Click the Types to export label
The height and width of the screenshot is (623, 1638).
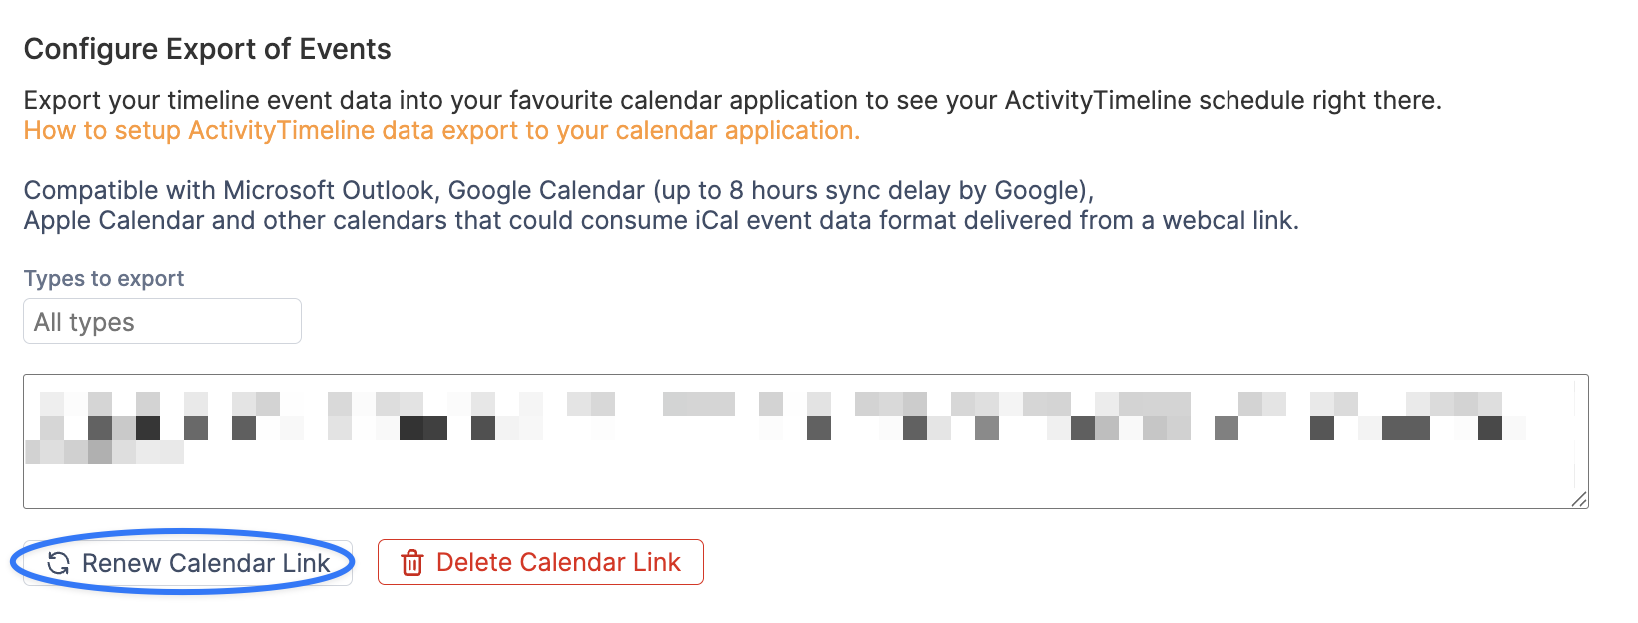(104, 278)
